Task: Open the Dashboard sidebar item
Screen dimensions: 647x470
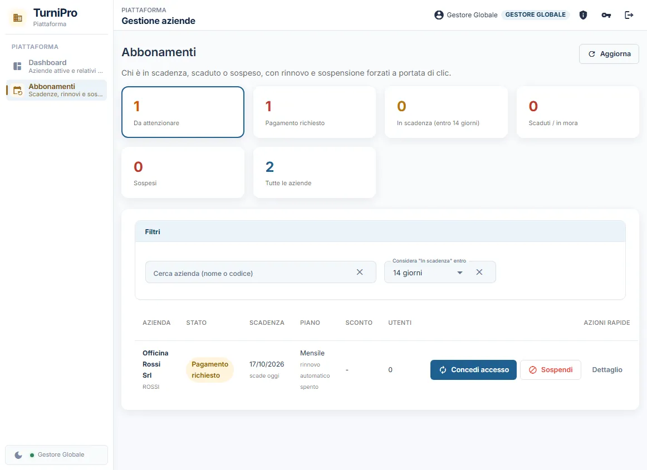Action: click(x=57, y=66)
